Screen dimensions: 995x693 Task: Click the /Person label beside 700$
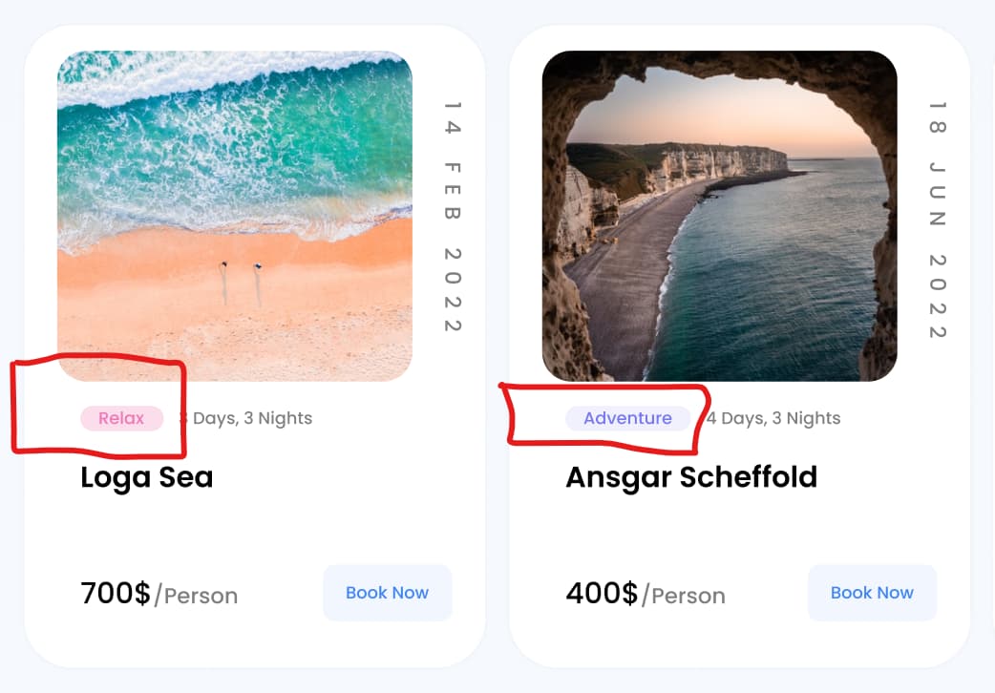(196, 596)
